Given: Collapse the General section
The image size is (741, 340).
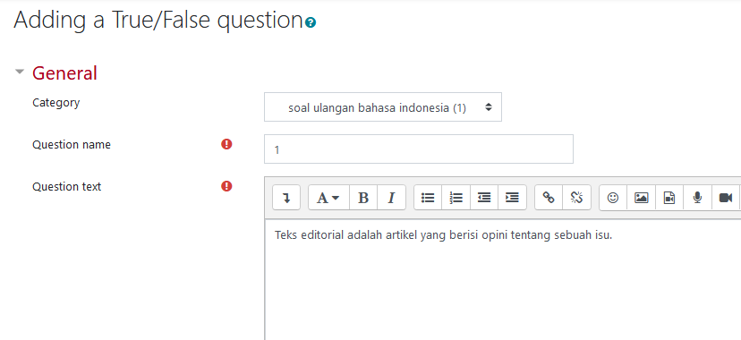Looking at the screenshot, I should point(20,72).
